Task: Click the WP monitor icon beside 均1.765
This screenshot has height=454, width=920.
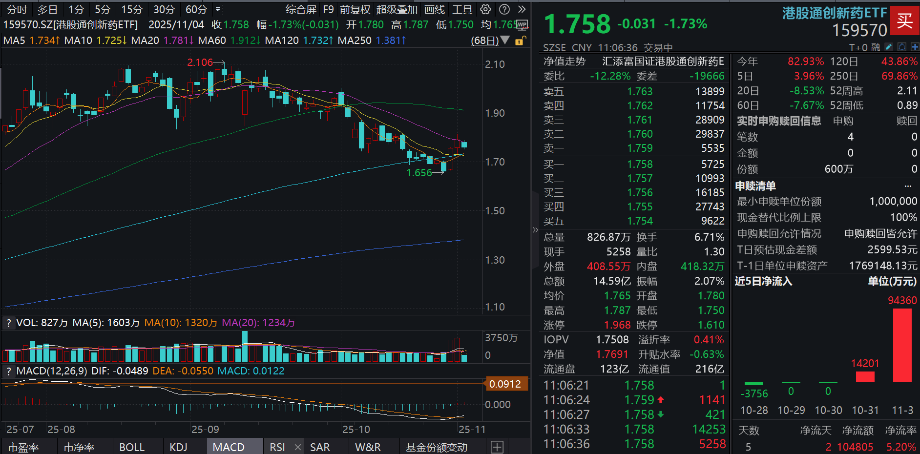Action: 522,25
